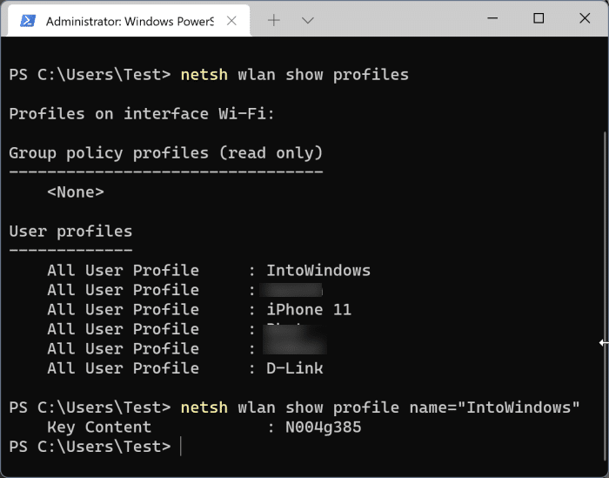This screenshot has height=478, width=609.
Task: Expand the new tab profile dropdown
Action: tap(308, 20)
